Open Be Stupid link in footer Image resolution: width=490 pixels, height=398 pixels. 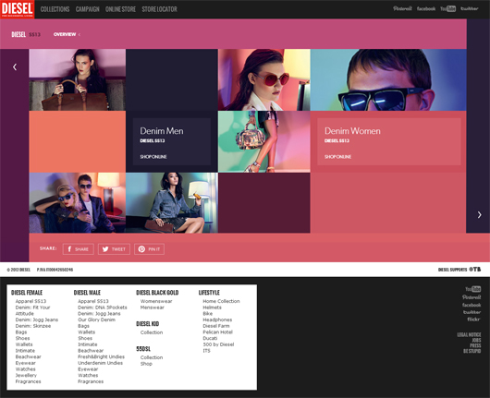pyautogui.click(x=472, y=351)
